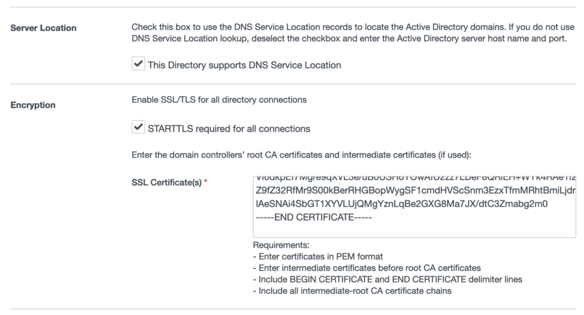Click the BEGIN/END CERTIFICATE delimiter requirement line

[x=387, y=279]
